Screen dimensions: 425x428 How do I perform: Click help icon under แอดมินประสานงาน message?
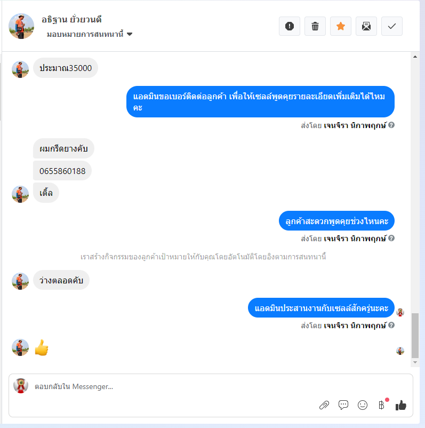pyautogui.click(x=391, y=325)
